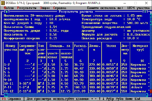Viewport: 152px width, 101px height.
Task: Click the Коэффициент покрова value 0.19
Action: tap(53, 38)
